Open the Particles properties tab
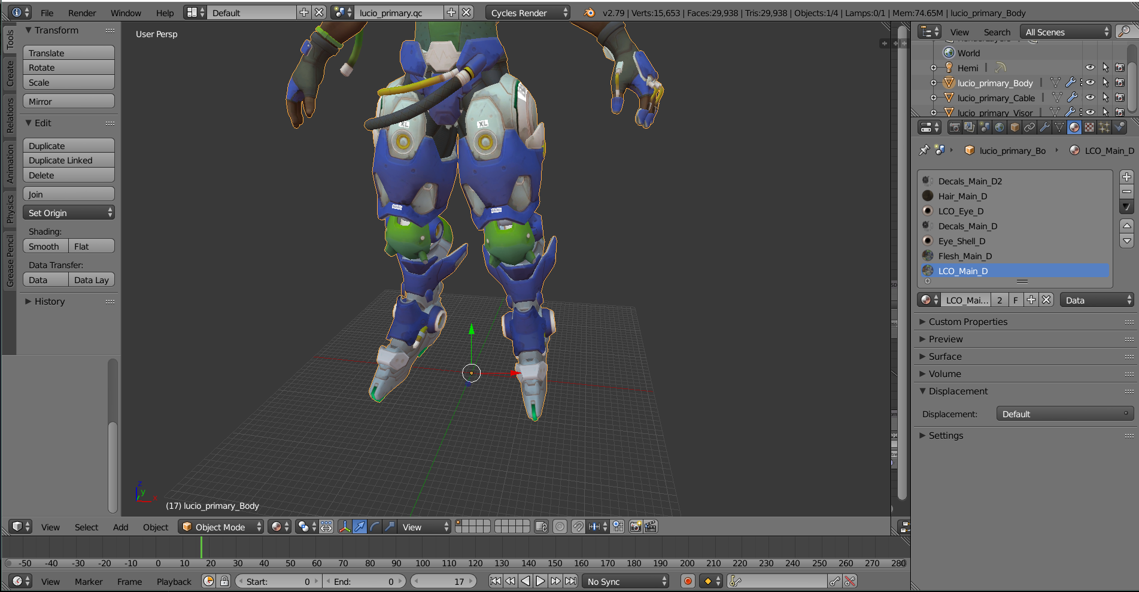1139x592 pixels. tap(1104, 127)
